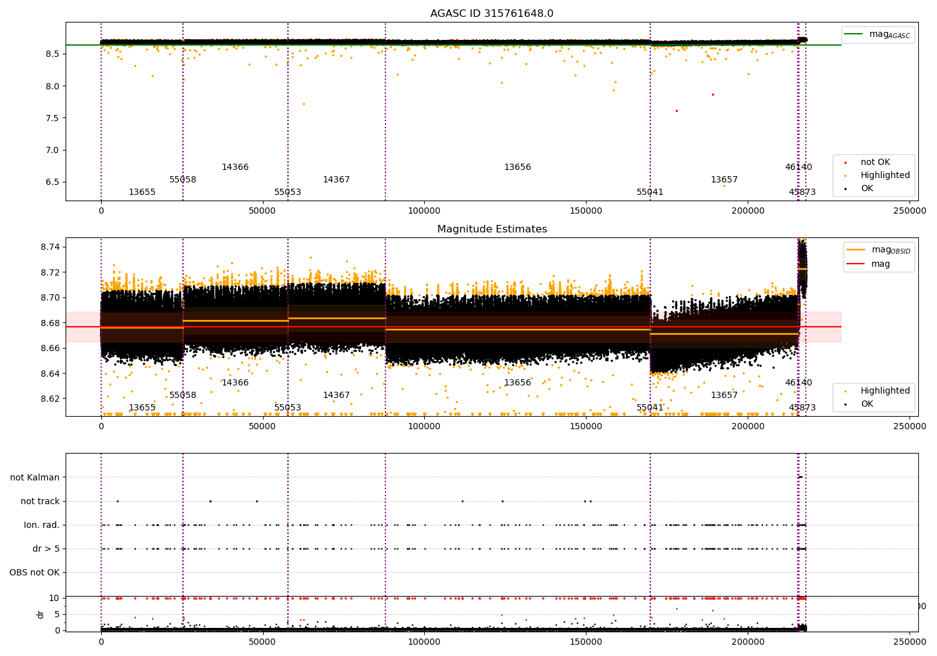Viewport: 937px width, 656px height.
Task: Select the red 'mag' legend line
Action: pyautogui.click(x=856, y=264)
